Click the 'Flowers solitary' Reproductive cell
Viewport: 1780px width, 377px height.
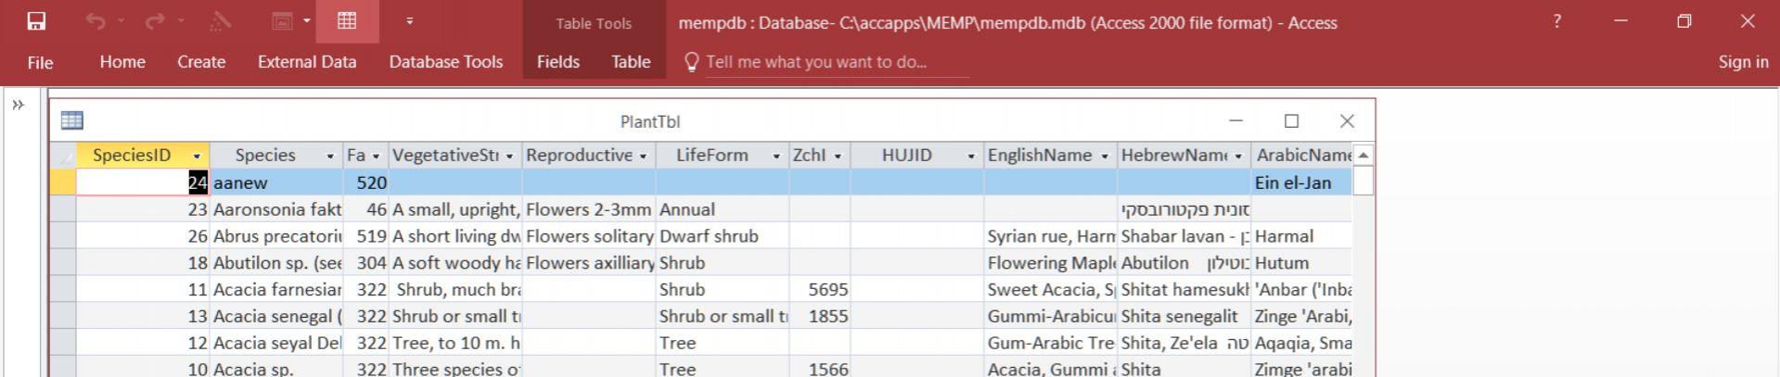click(x=589, y=236)
